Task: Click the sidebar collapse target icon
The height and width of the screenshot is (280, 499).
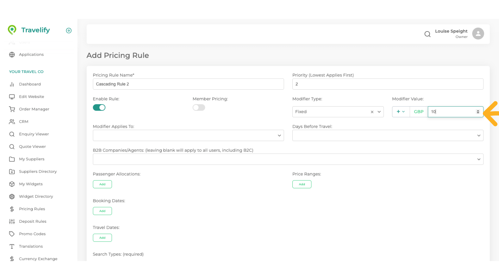Action: click(69, 31)
